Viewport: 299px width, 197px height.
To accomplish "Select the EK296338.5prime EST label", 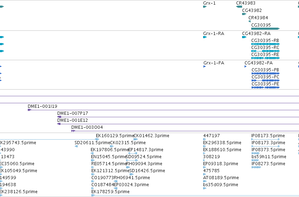I will (x=222, y=143).
